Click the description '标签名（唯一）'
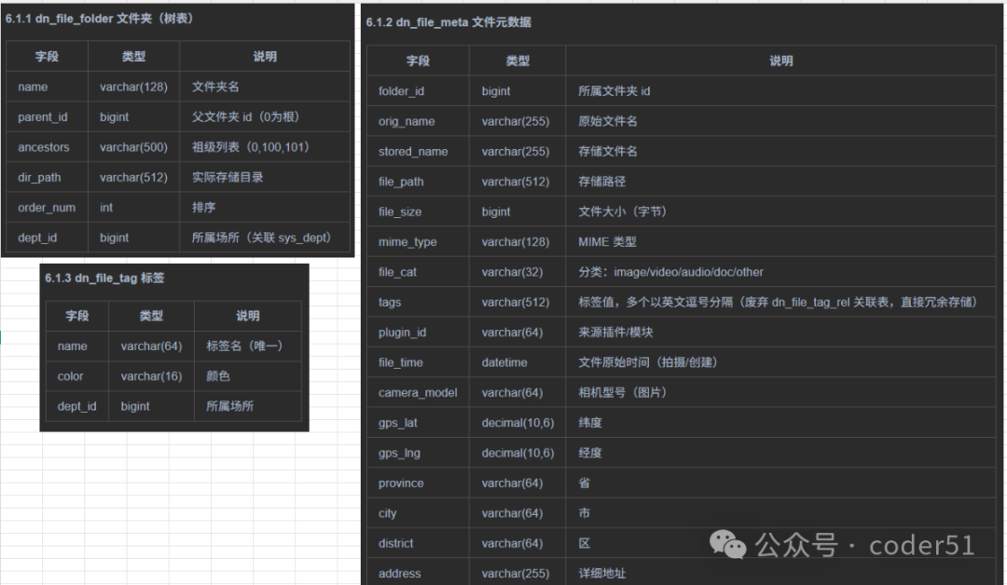 click(244, 346)
